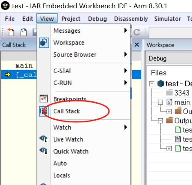Close the Call Stack panel
This screenshot has height=185, width=192.
click(137, 45)
